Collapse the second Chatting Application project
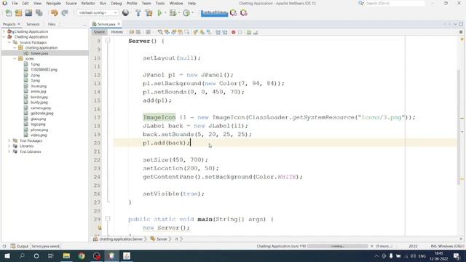This screenshot has width=466, height=262. [4, 37]
